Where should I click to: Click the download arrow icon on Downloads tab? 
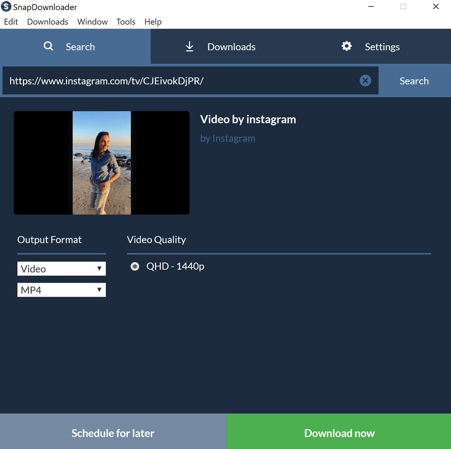(189, 46)
